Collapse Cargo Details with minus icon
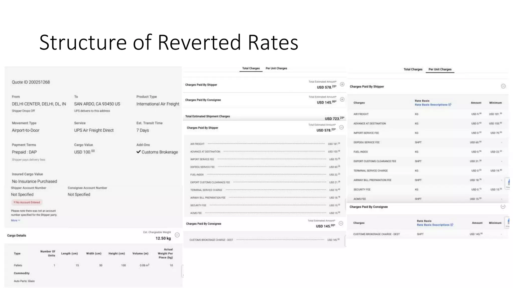The image size is (513, 288). click(177, 235)
